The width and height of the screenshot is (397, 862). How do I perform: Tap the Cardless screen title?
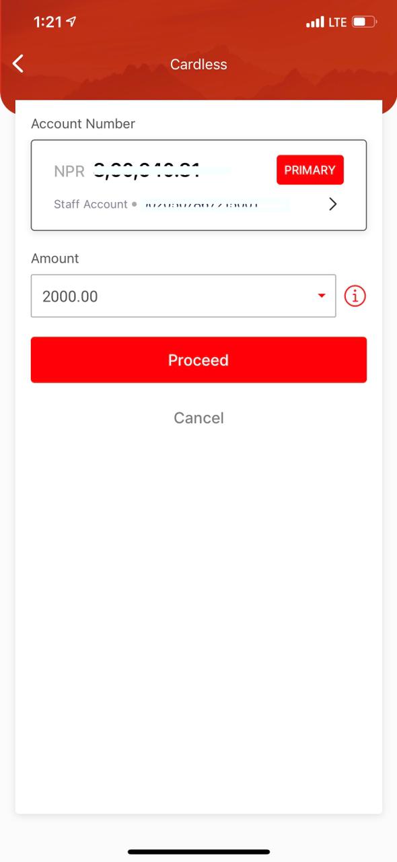tap(199, 64)
